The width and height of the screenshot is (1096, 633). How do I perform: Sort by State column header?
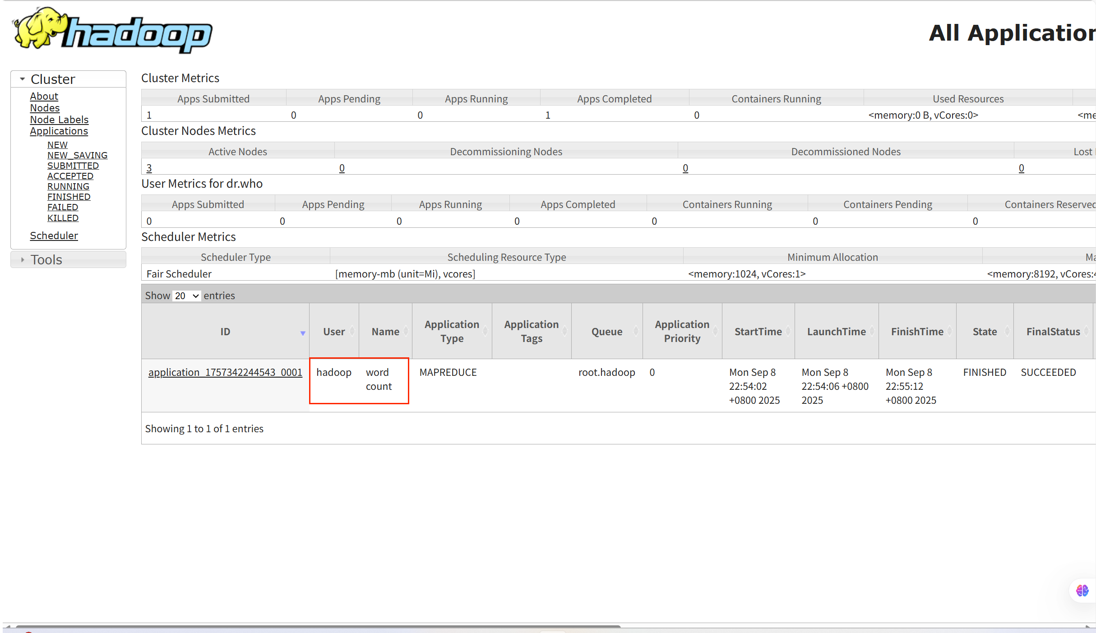[x=985, y=332]
